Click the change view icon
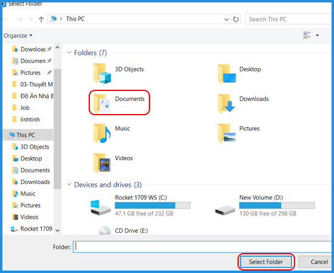The height and width of the screenshot is (273, 334). pyautogui.click(x=307, y=35)
